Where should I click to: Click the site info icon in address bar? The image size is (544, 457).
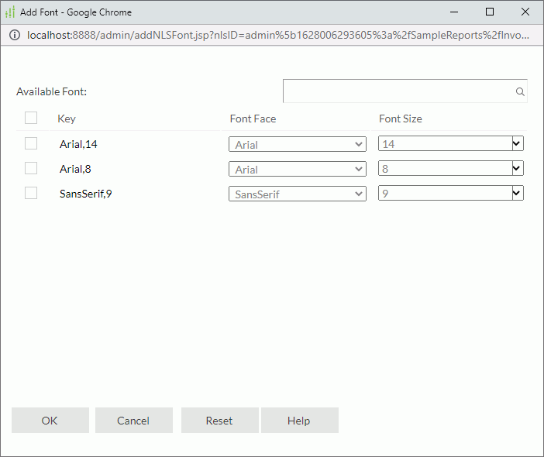[x=13, y=36]
